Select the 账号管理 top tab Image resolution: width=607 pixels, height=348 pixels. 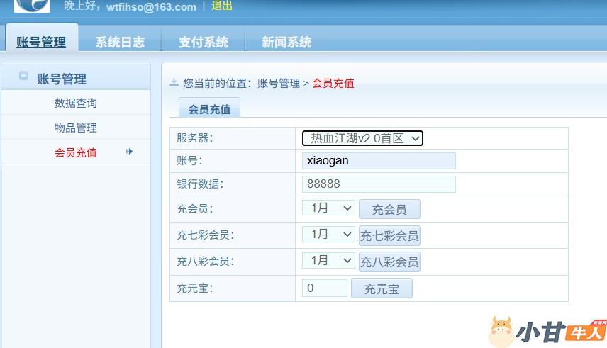[x=41, y=42]
